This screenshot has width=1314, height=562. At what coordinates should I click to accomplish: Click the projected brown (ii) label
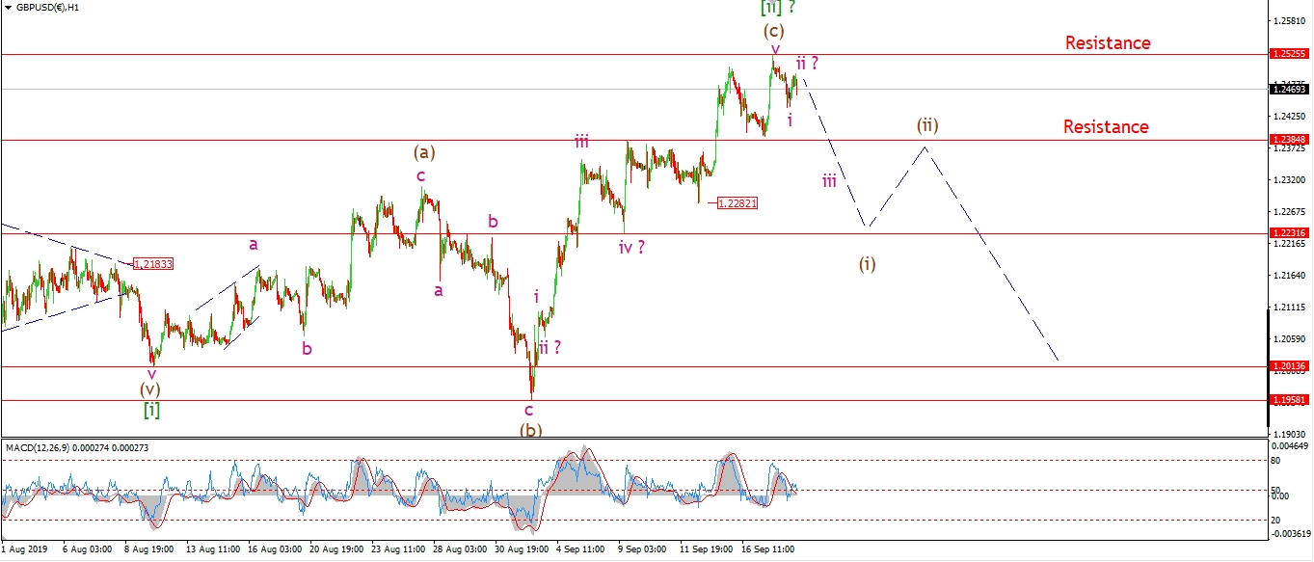click(927, 124)
